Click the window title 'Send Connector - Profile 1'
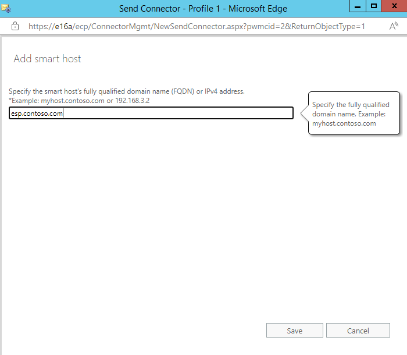Viewport: 407px width, 355px height. [169, 9]
